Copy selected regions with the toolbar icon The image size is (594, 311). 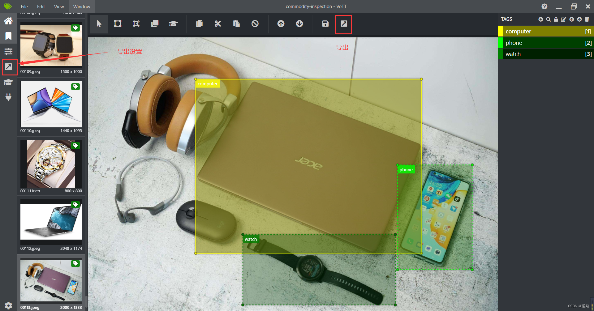click(x=200, y=24)
